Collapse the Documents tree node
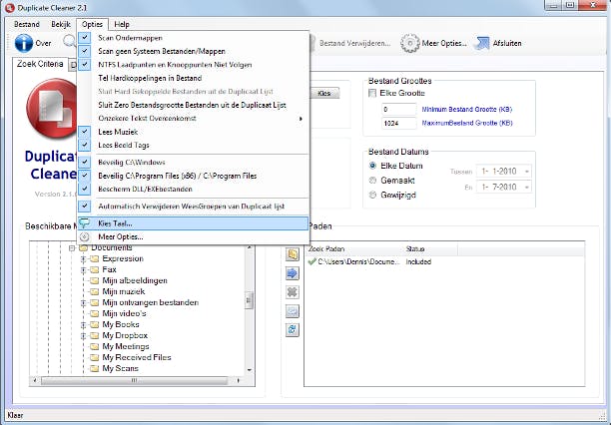This screenshot has height=425, width=611. coord(72,248)
